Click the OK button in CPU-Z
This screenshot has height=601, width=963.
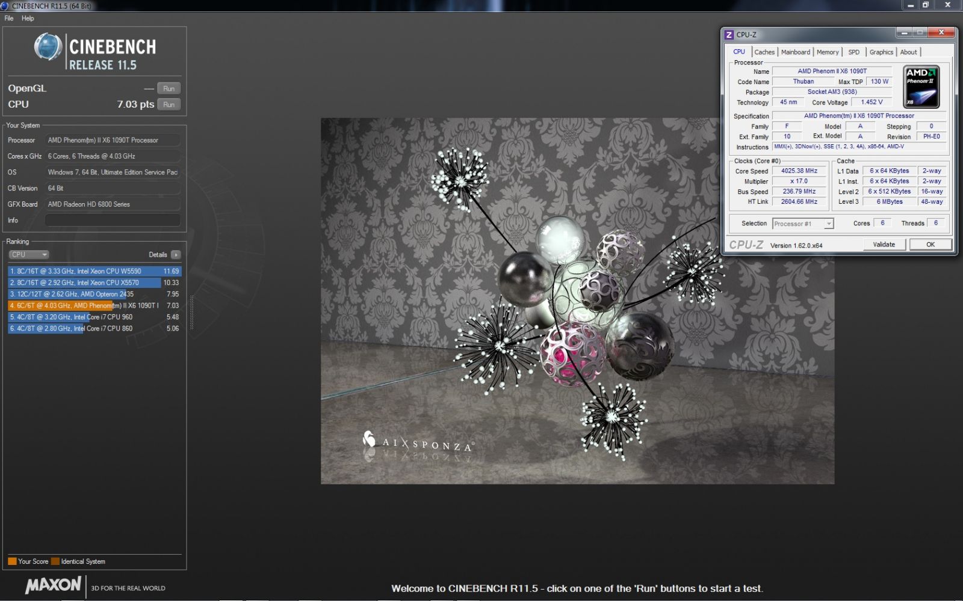coord(930,245)
